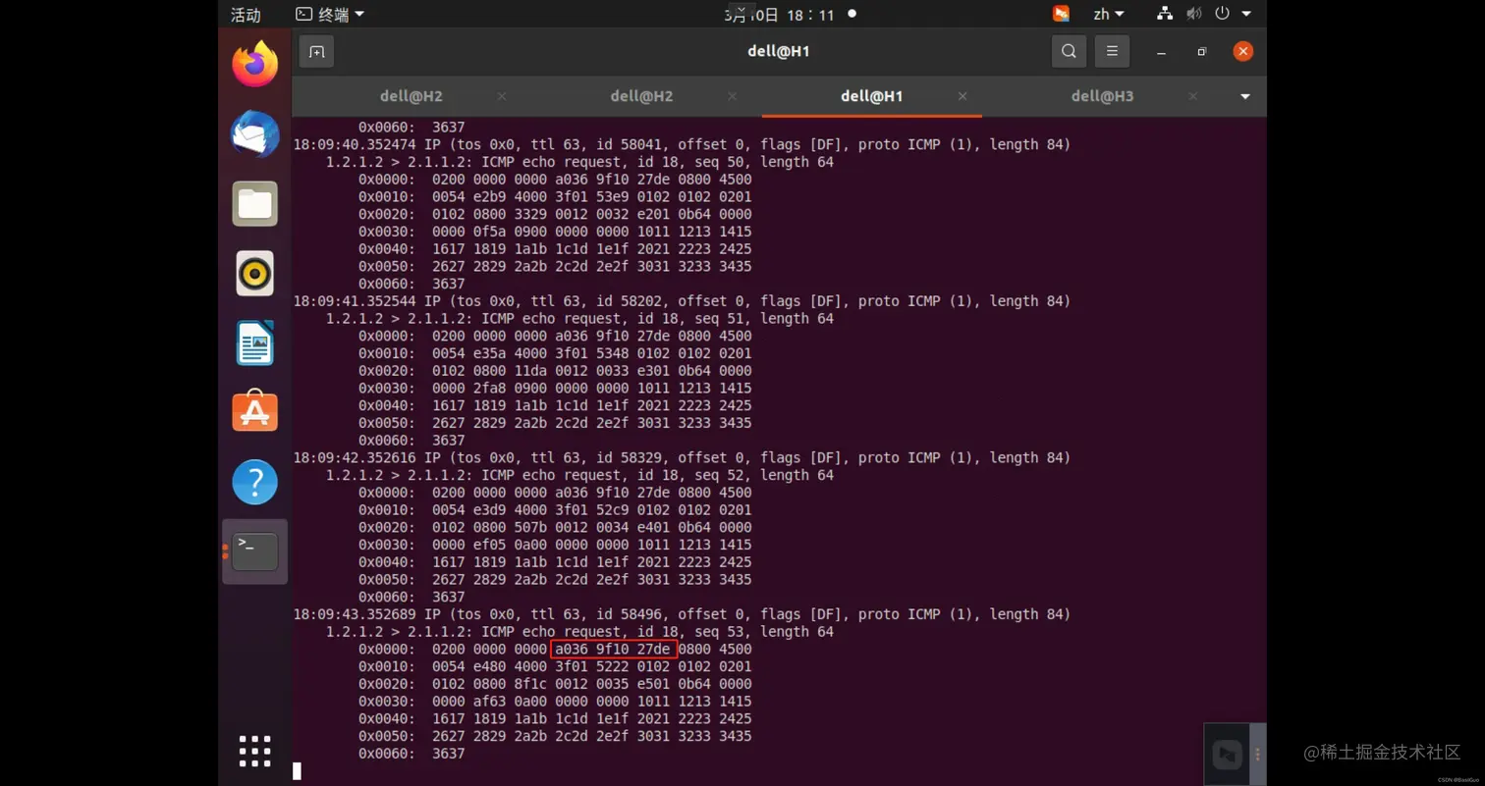Switch to the dell@H2 tab beside dell@H1
This screenshot has height=786, width=1485.
point(641,96)
